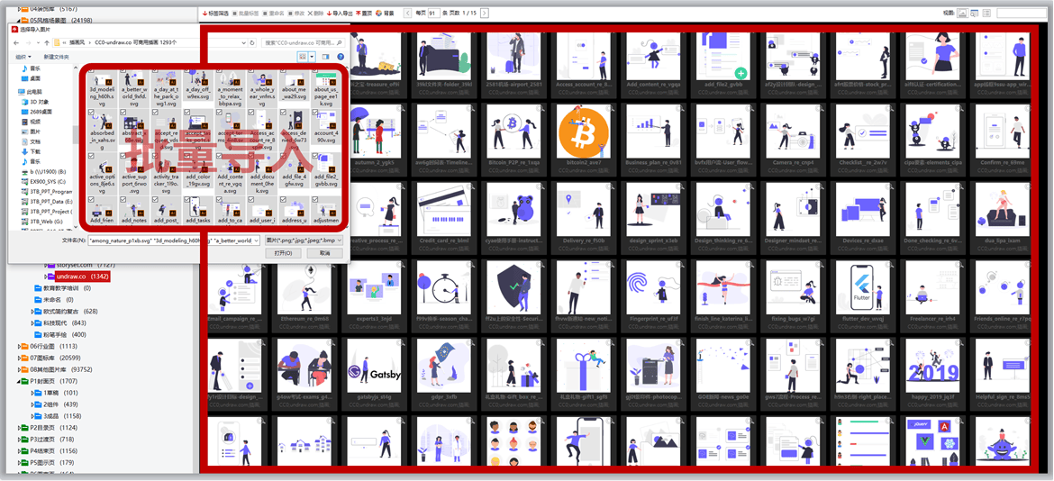Viewport: 1054px width, 481px height.
Task: Click the 取消 cancel button
Action: 324,253
